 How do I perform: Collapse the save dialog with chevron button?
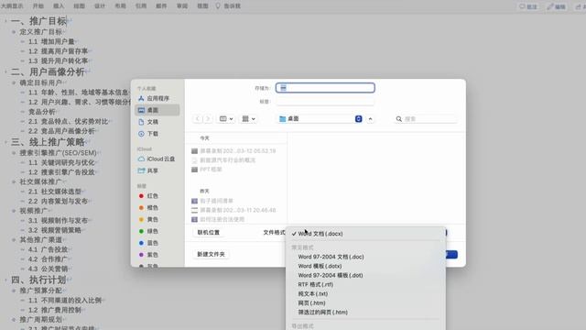370,119
